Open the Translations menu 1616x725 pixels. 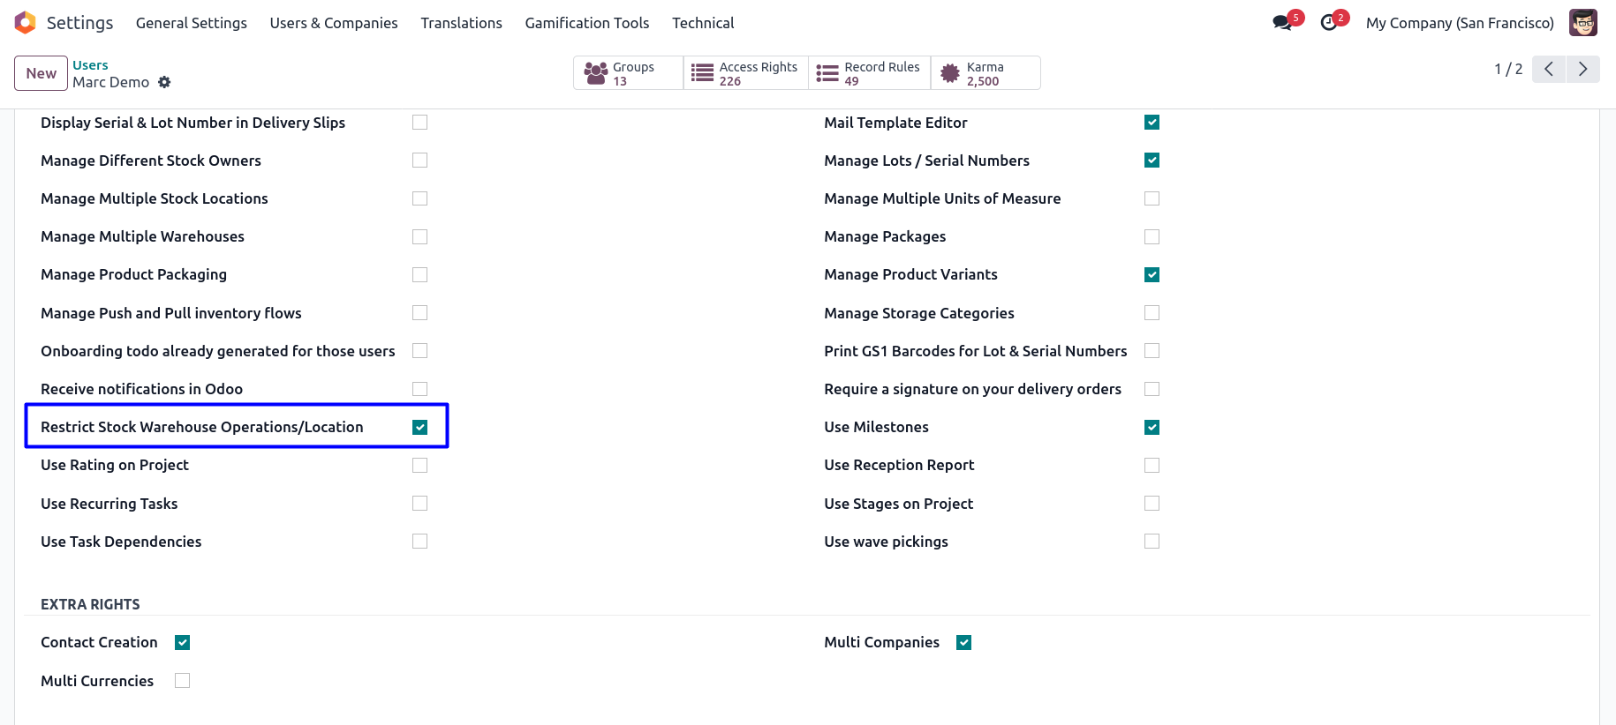[461, 23]
